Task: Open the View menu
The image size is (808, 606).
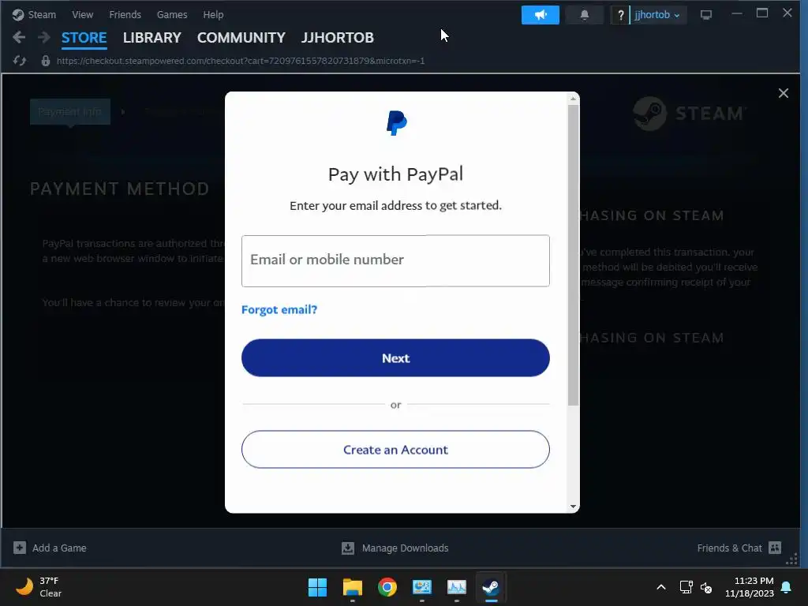Action: click(82, 14)
